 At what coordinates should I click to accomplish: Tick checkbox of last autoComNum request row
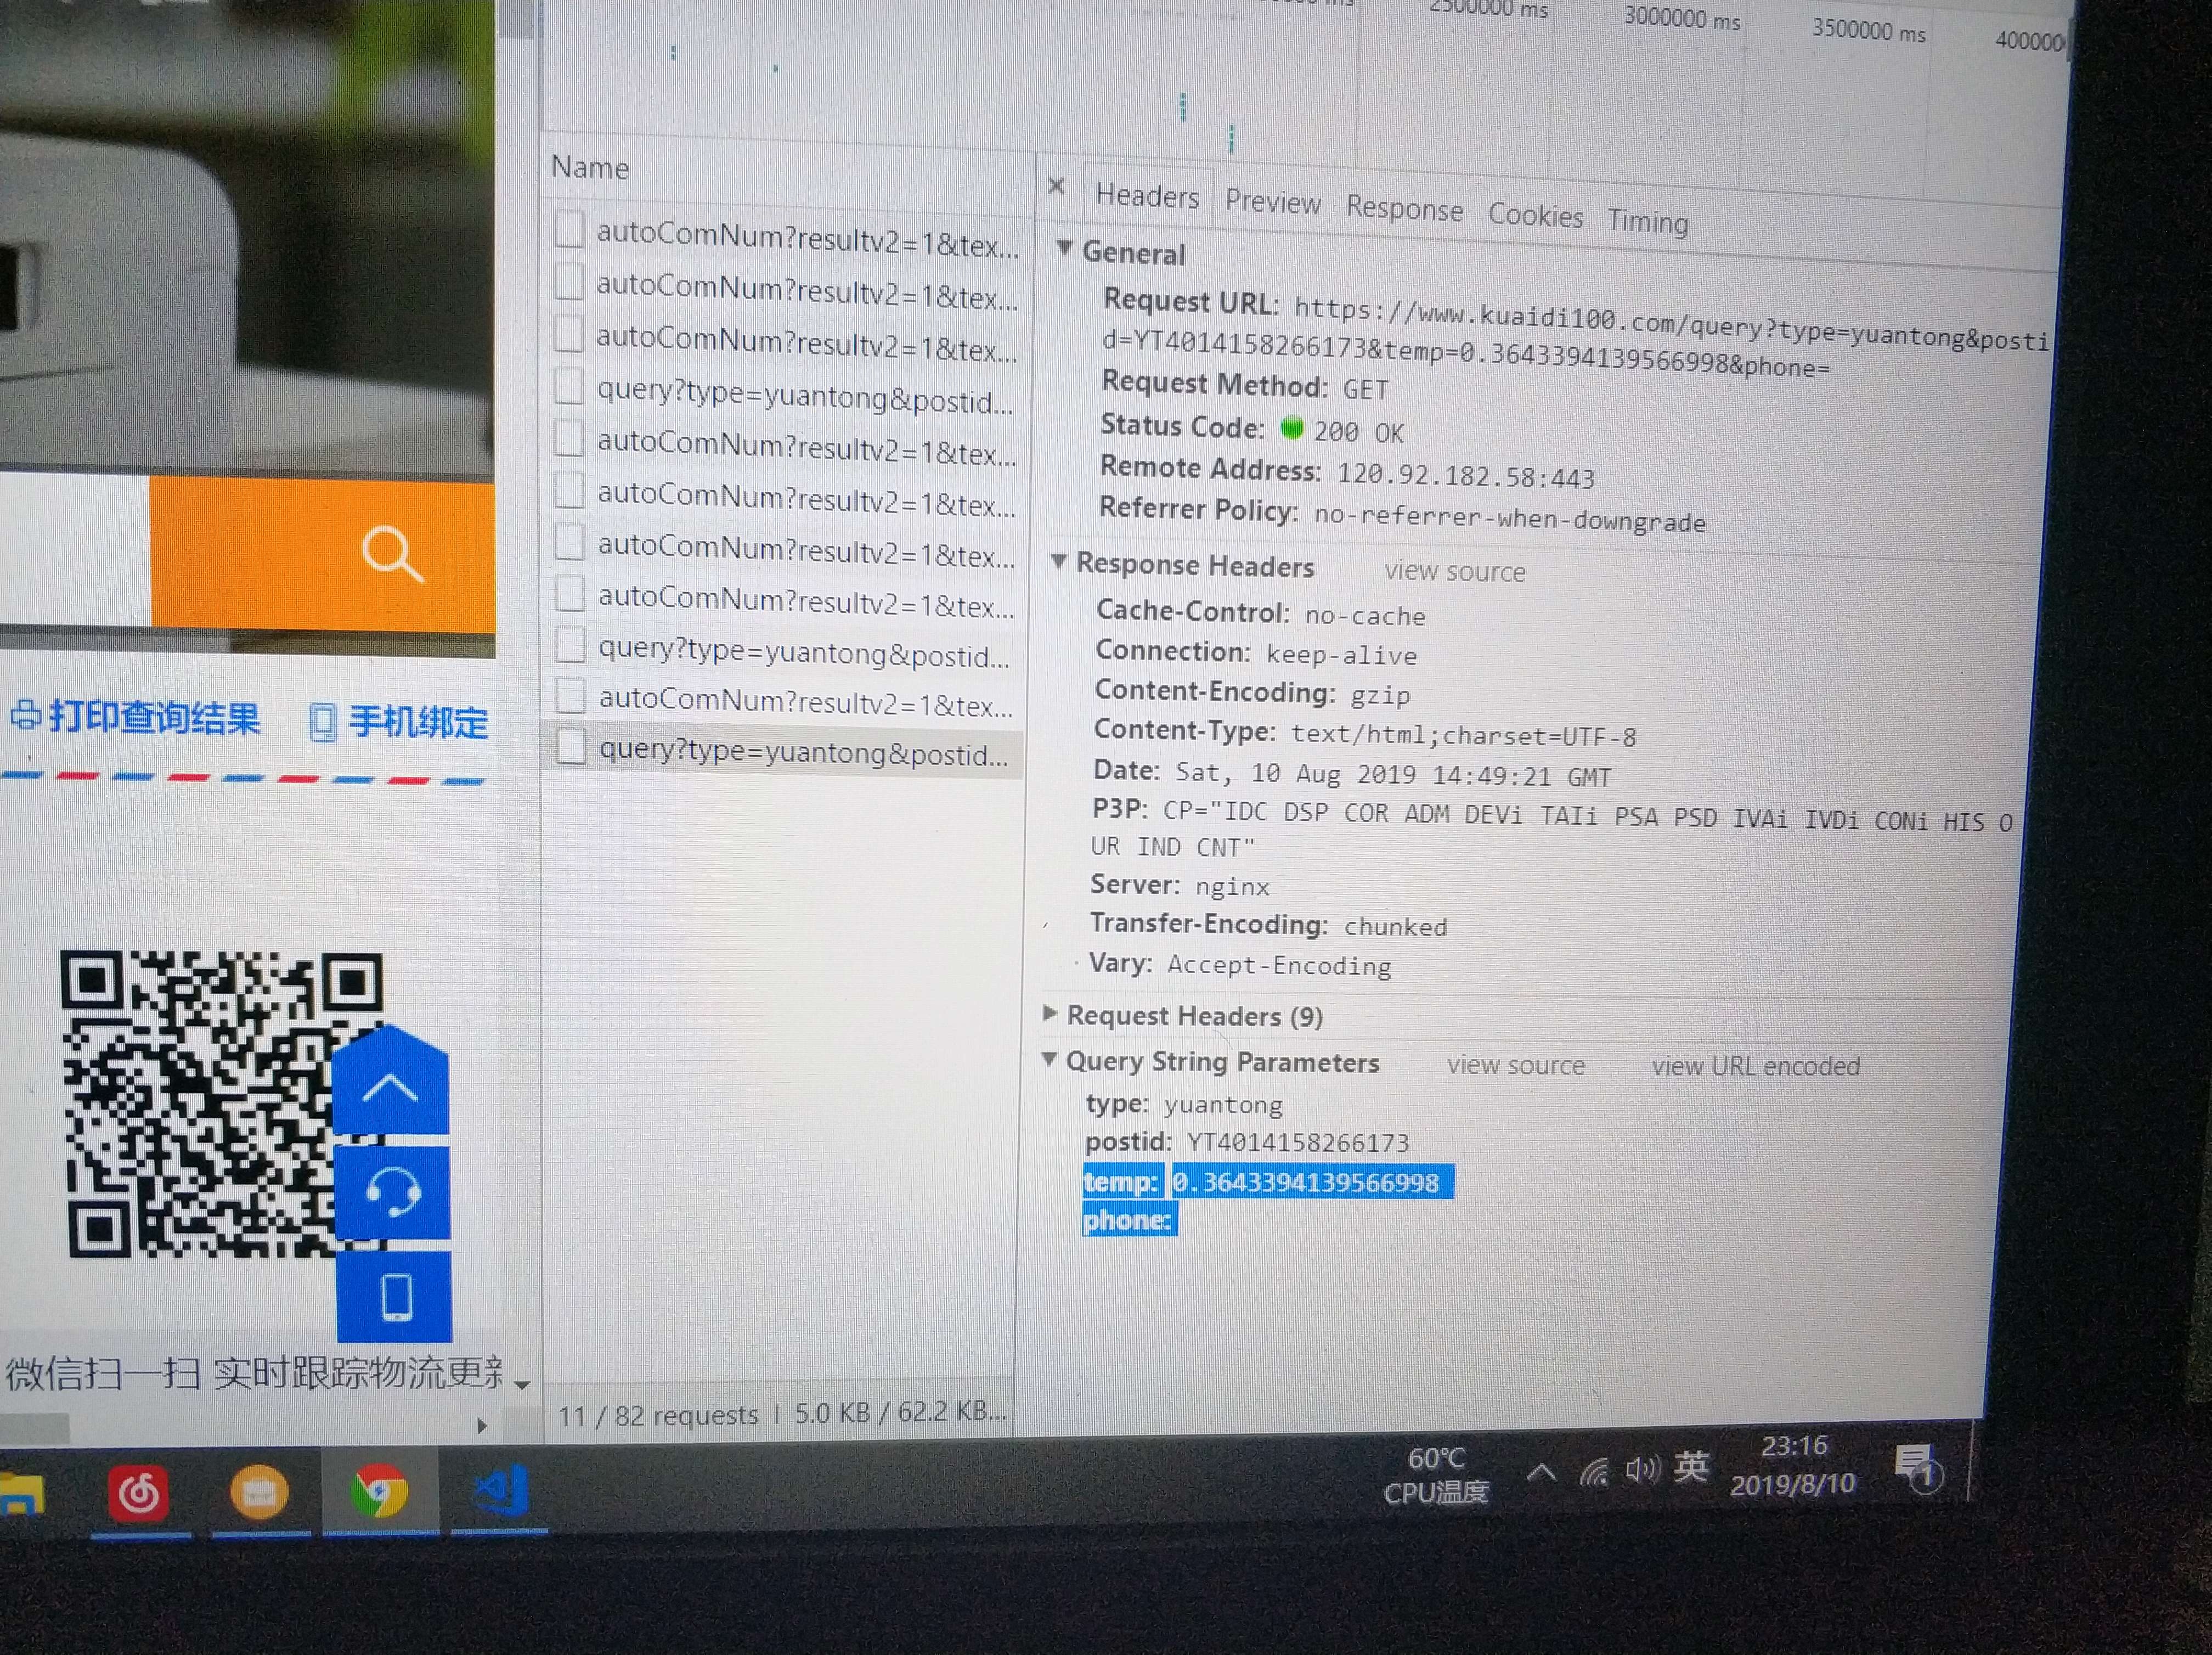coord(571,696)
